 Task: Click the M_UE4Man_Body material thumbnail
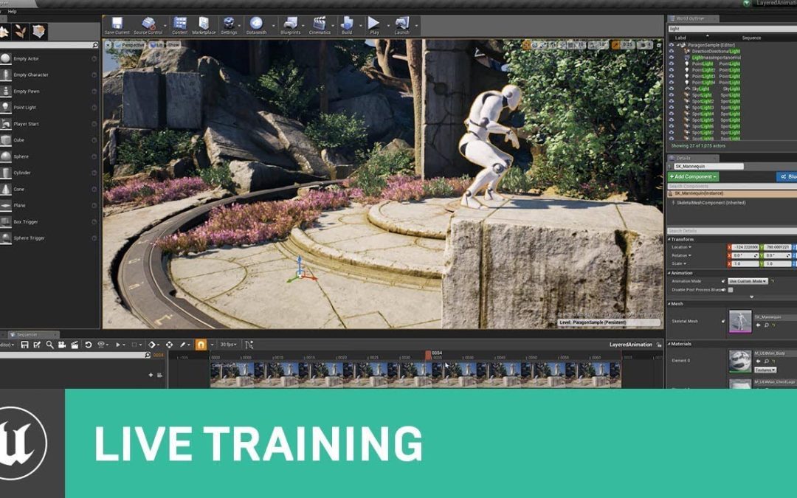[x=740, y=361]
